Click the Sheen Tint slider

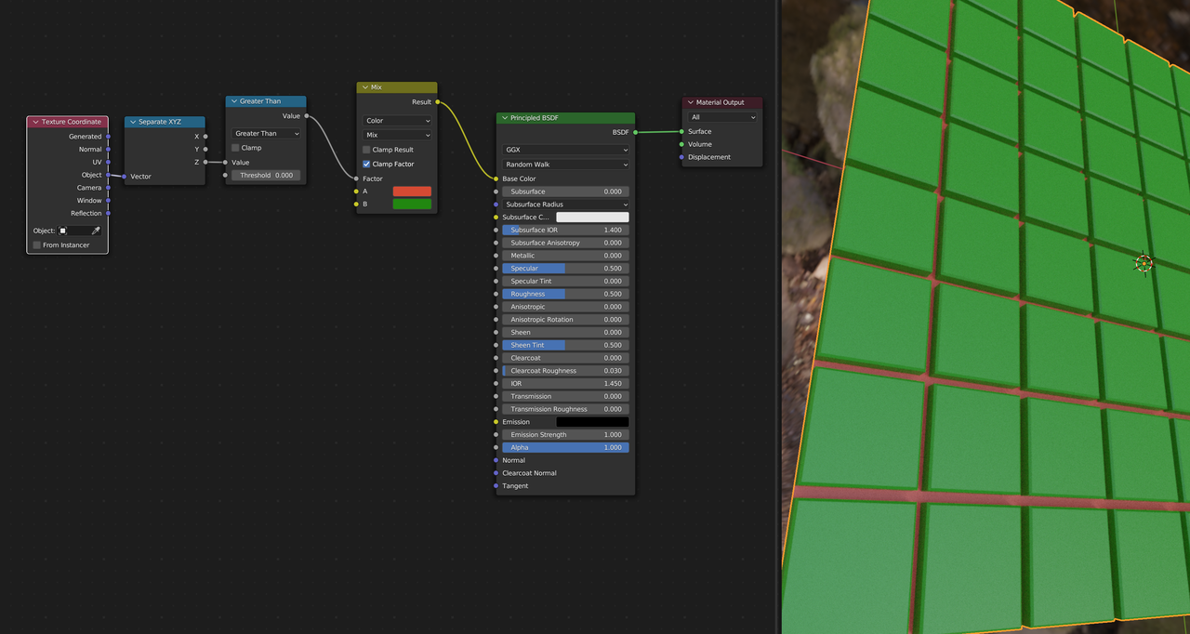click(x=565, y=345)
